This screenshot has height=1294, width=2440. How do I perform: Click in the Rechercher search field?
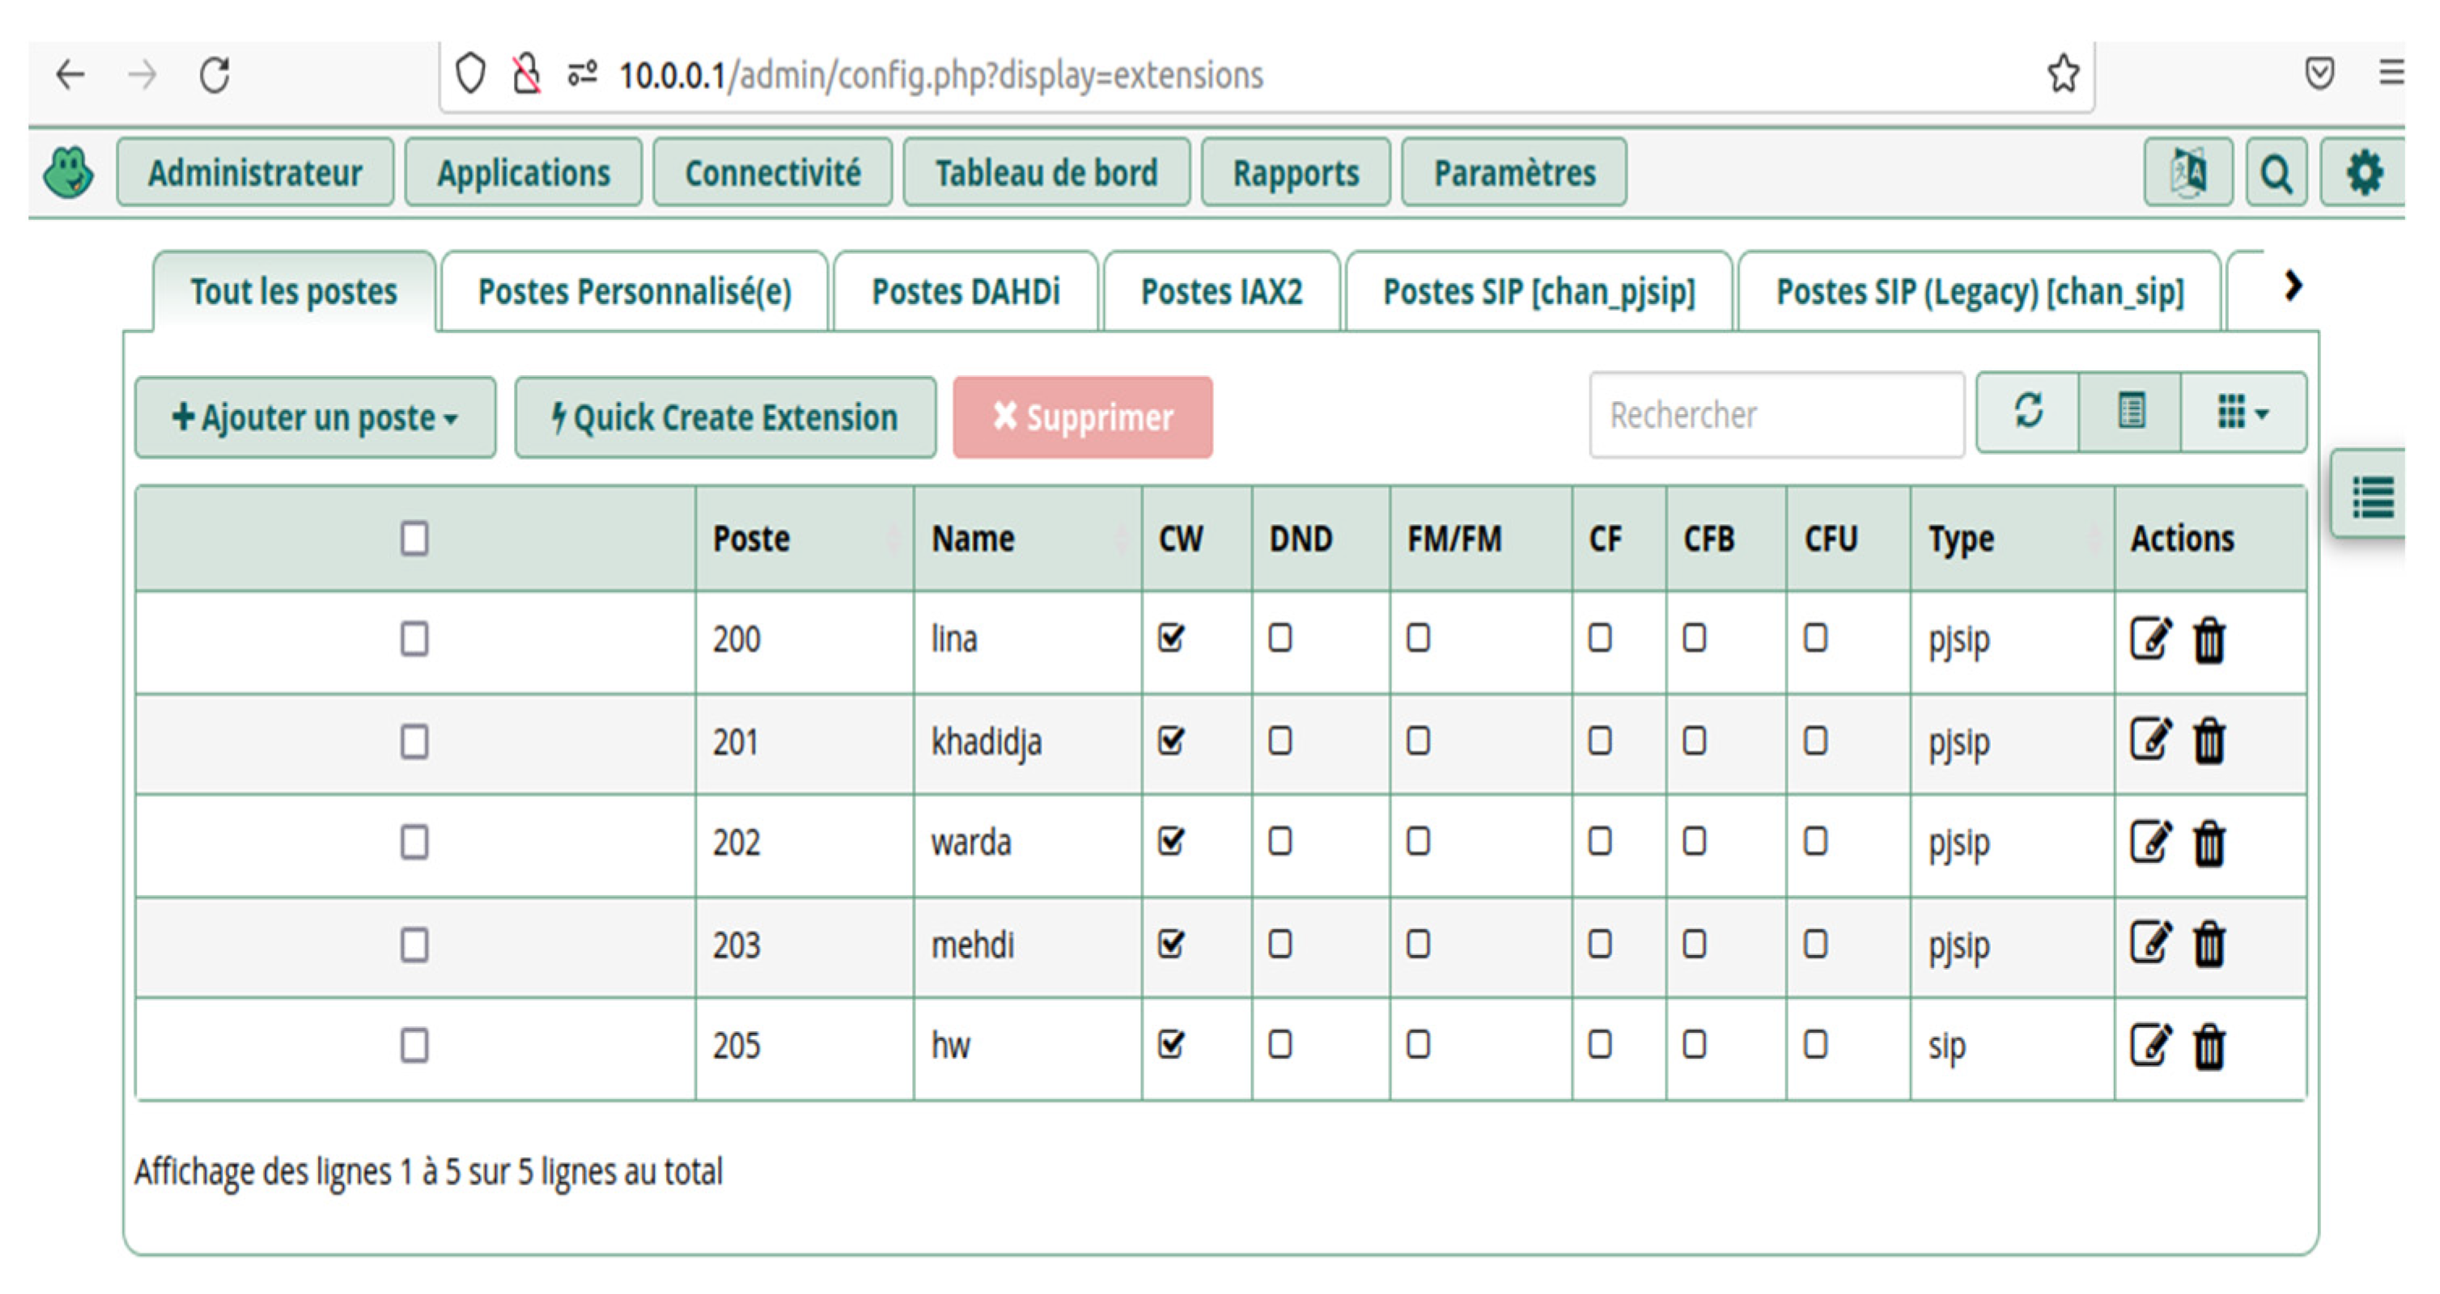coord(1776,415)
